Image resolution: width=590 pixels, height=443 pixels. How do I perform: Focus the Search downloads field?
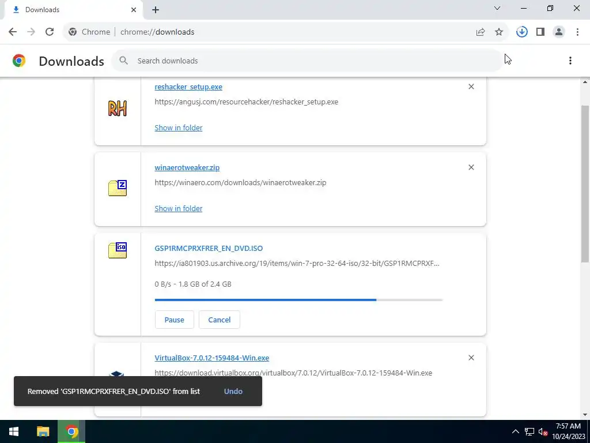(x=307, y=61)
